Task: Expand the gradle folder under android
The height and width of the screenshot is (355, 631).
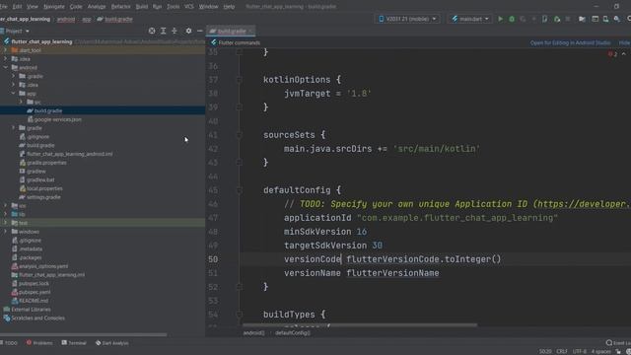Action: pyautogui.click(x=13, y=128)
